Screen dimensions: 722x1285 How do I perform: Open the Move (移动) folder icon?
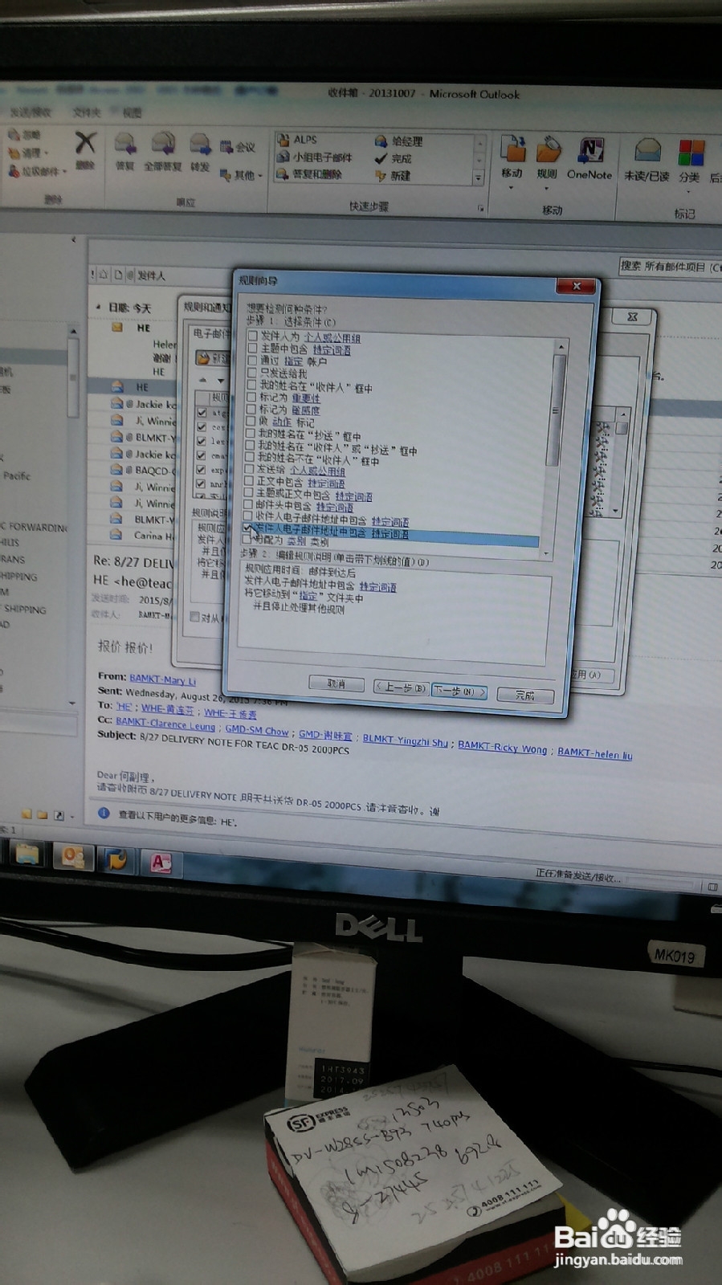[x=512, y=149]
